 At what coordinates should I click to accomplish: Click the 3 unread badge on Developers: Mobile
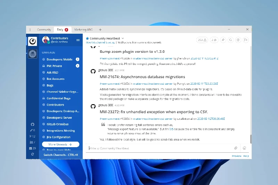pyautogui.click(x=77, y=59)
